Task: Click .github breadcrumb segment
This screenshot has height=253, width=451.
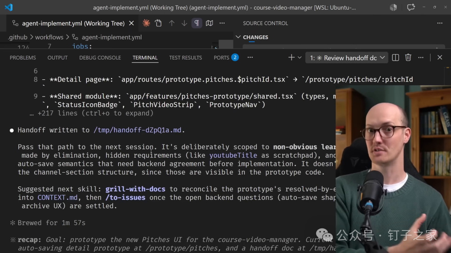Action: coord(18,37)
